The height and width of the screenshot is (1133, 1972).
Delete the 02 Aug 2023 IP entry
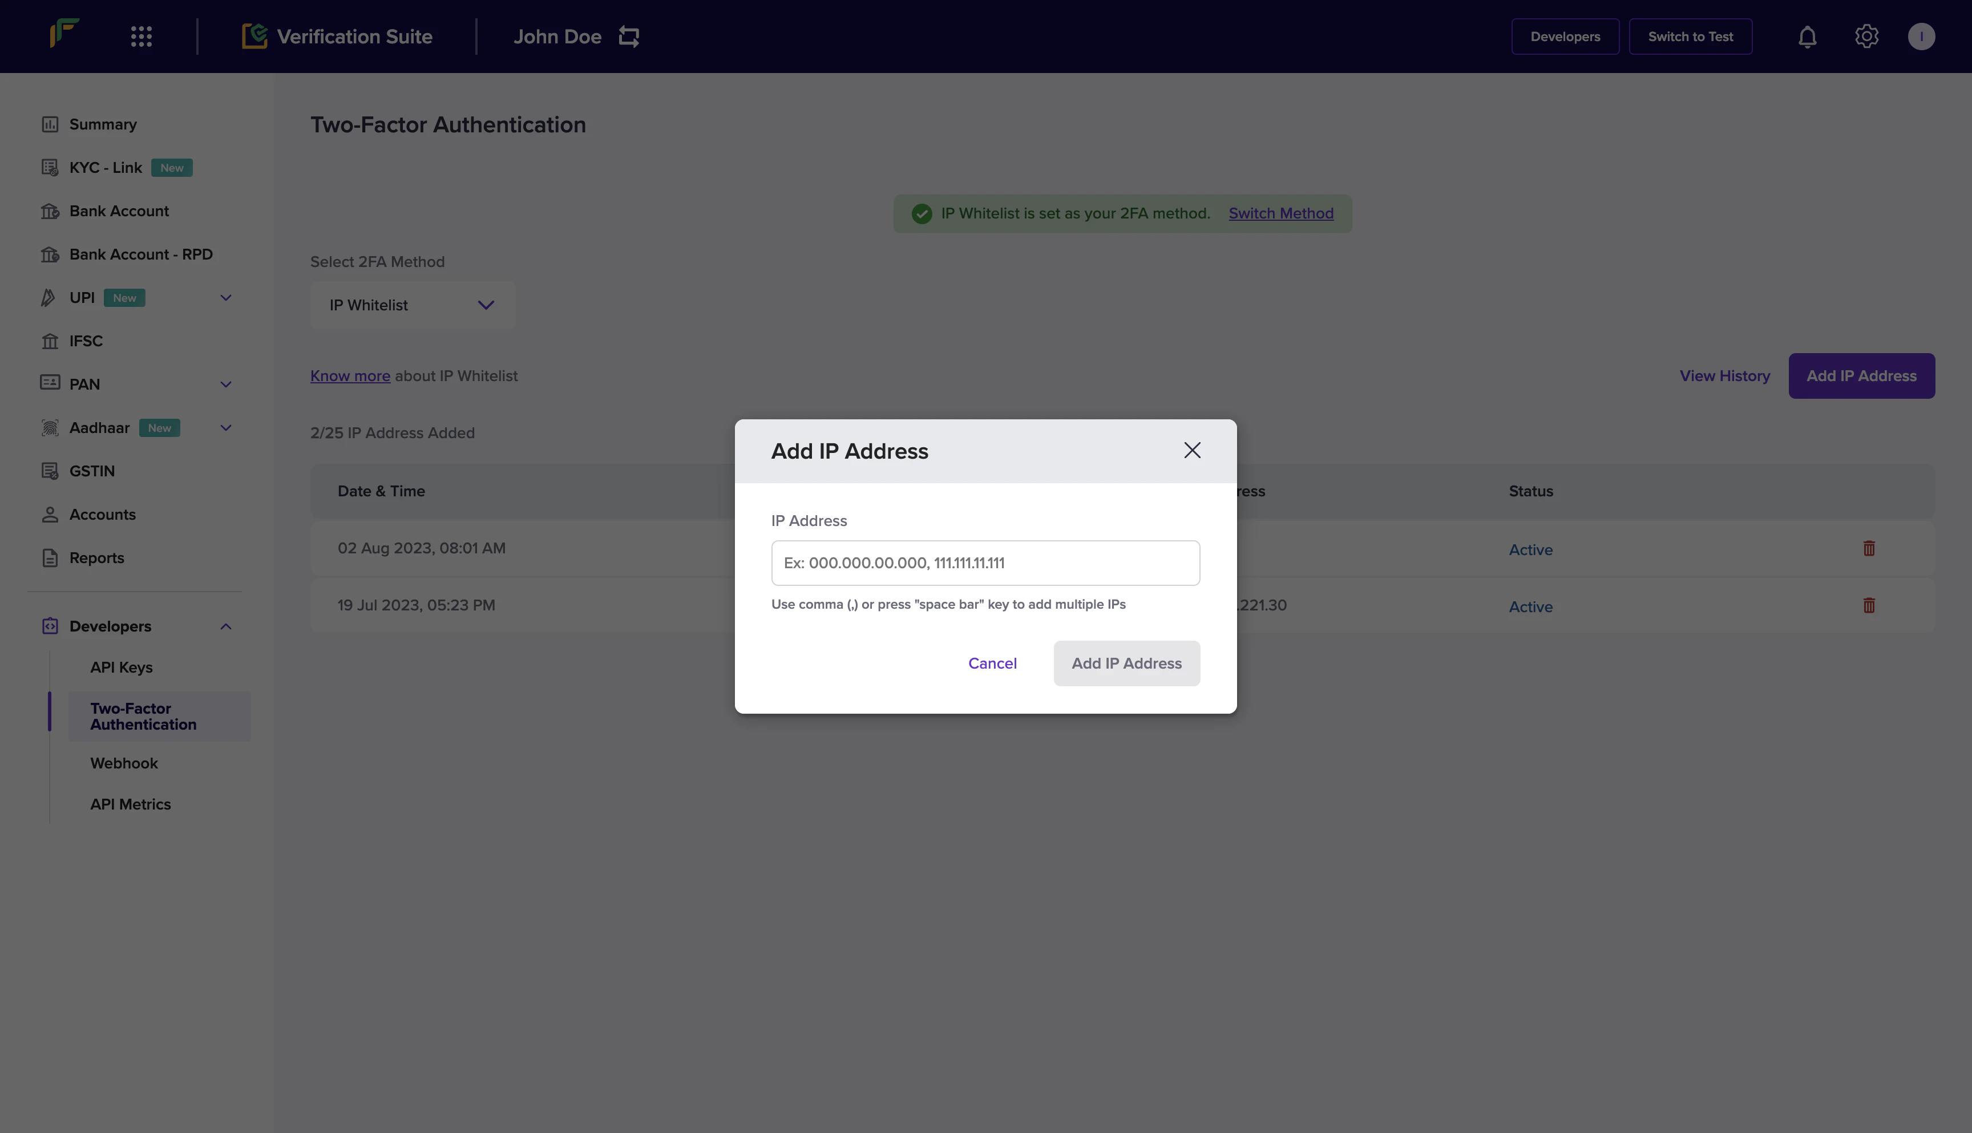[1869, 549]
